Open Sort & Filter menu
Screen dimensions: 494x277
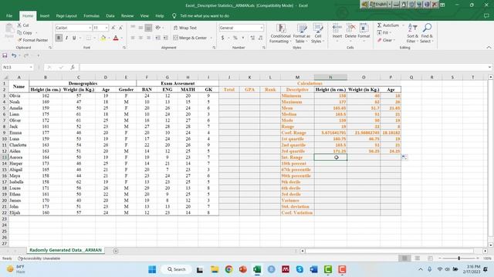(412, 33)
